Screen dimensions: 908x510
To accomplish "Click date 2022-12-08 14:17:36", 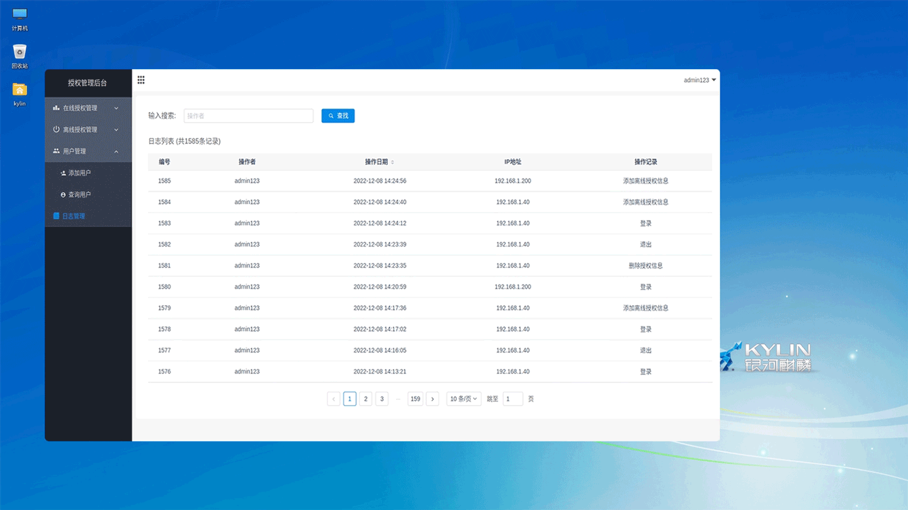I will click(380, 308).
